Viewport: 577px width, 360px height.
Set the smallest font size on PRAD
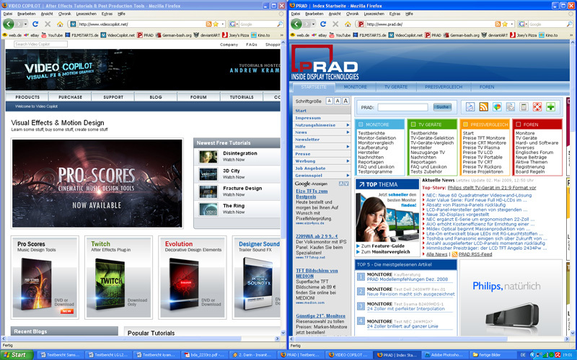pyautogui.click(x=330, y=101)
